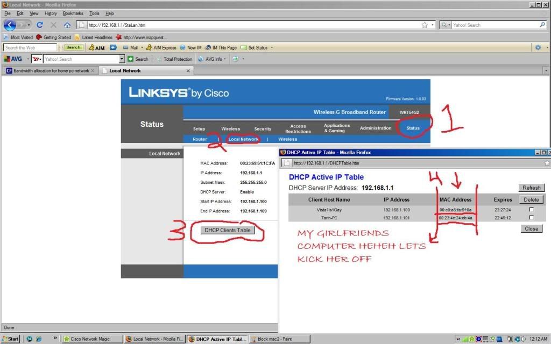Image resolution: width=551 pixels, height=344 pixels.
Task: Go to the Home page icon
Action: pos(67,25)
